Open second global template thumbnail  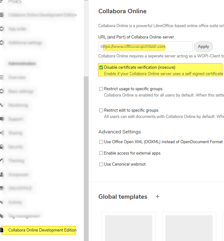pos(189,226)
